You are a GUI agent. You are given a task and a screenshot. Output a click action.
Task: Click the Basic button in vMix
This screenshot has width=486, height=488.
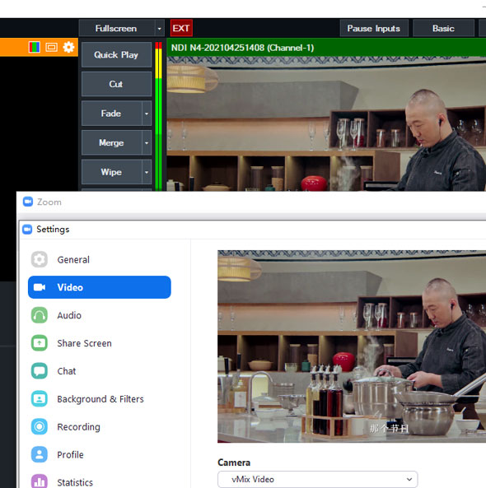tap(443, 28)
